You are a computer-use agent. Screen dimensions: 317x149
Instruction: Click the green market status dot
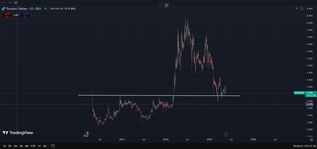(x=46, y=9)
